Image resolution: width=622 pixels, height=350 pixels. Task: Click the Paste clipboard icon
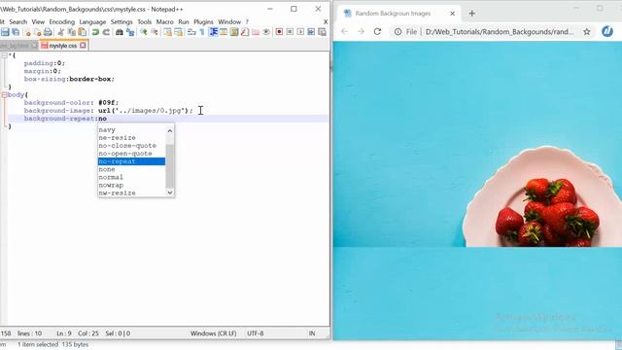tap(83, 32)
